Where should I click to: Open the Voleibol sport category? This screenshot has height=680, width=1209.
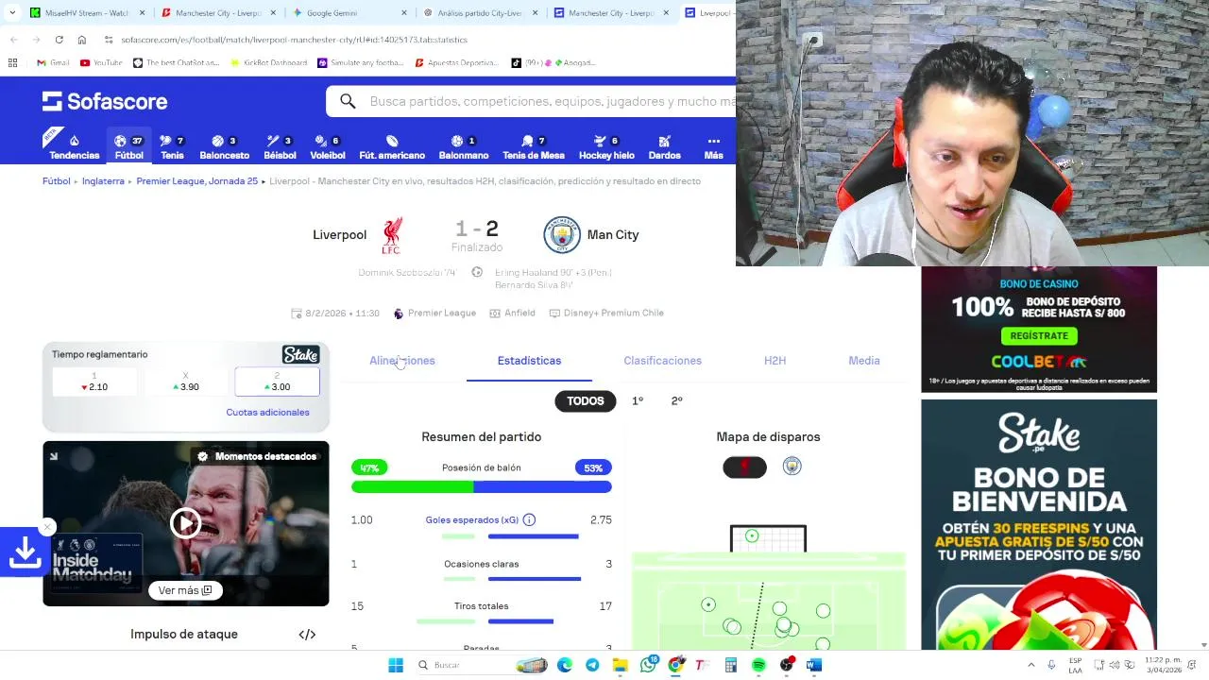(x=328, y=147)
